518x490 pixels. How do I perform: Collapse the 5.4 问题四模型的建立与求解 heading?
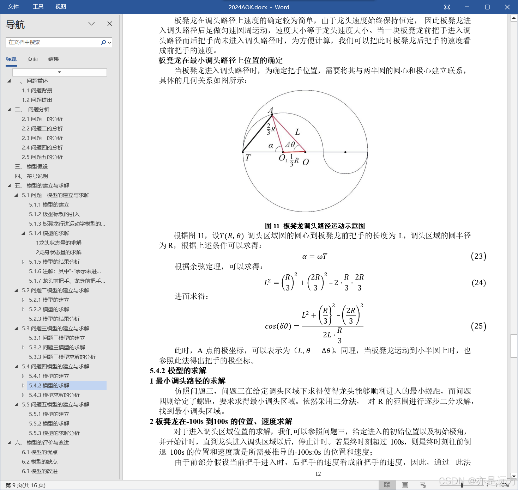(x=16, y=367)
